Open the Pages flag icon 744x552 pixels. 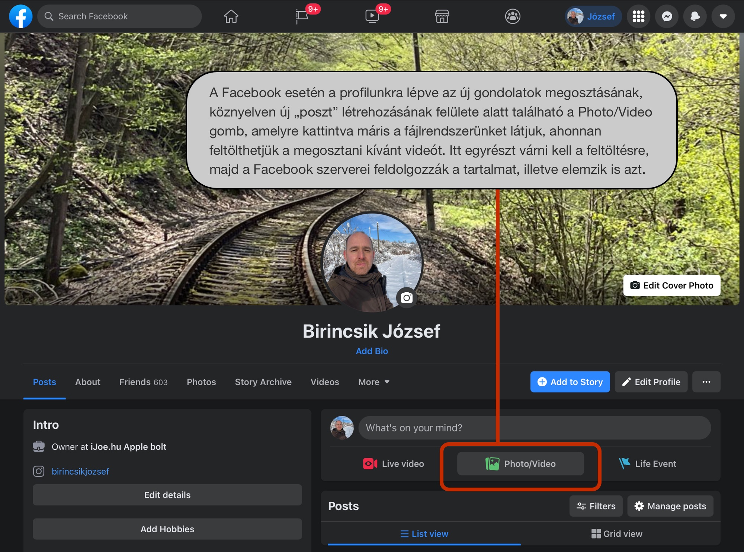click(x=302, y=16)
